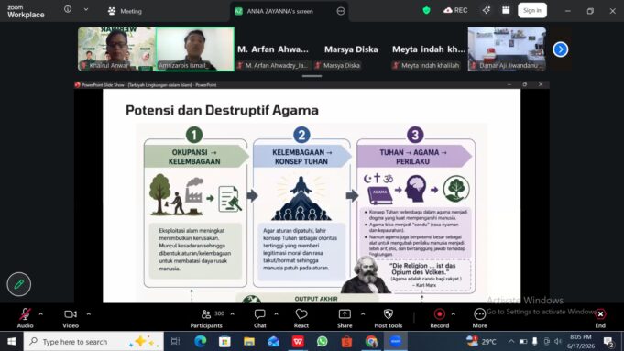Show next participants with blue arrow
The image size is (624, 351).
pos(561,49)
